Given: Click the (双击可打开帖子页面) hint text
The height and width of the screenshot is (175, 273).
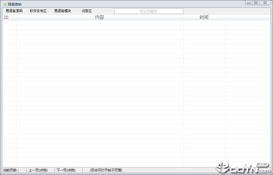Looking at the screenshot, I should point(106,170).
